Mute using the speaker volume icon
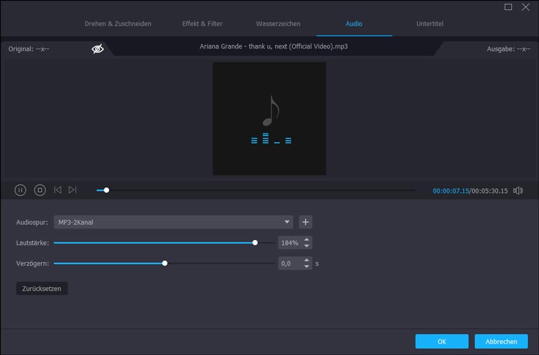Image resolution: width=539 pixels, height=355 pixels. pyautogui.click(x=517, y=190)
